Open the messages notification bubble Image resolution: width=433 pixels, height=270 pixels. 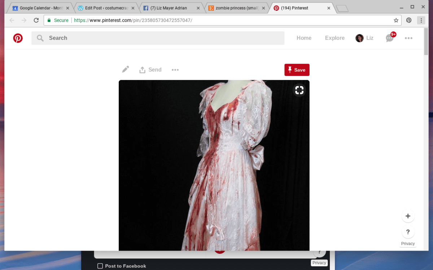pos(390,38)
